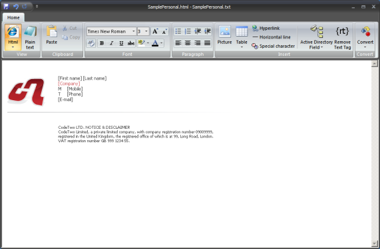Increase paragraph indent

coord(208,31)
